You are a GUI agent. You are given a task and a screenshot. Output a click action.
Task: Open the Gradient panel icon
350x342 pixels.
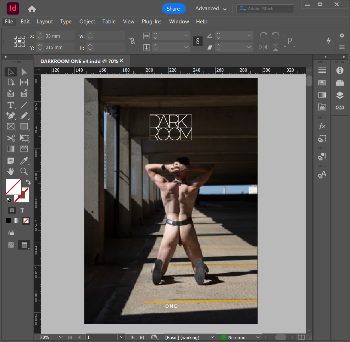pos(322,95)
